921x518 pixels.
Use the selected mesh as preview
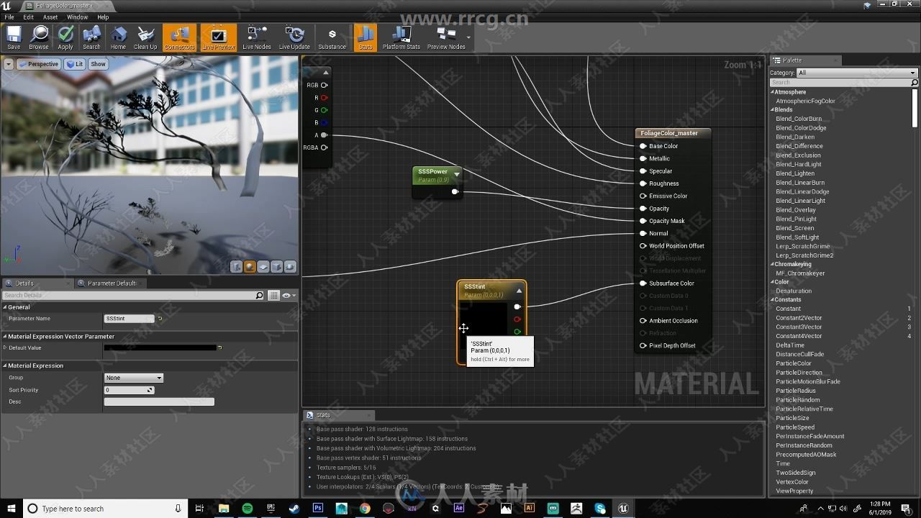tap(290, 267)
